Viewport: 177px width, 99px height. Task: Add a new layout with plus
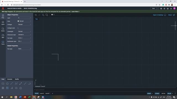pyautogui.click(x=53, y=94)
